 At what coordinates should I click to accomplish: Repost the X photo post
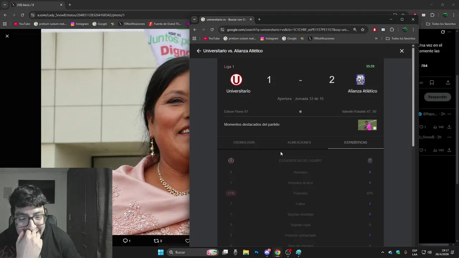pyautogui.click(x=158, y=241)
